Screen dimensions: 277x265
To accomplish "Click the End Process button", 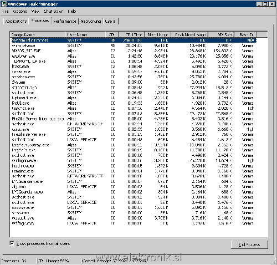I will (x=249, y=244).
